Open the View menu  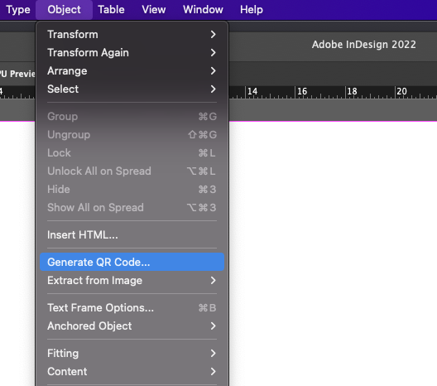coord(154,10)
